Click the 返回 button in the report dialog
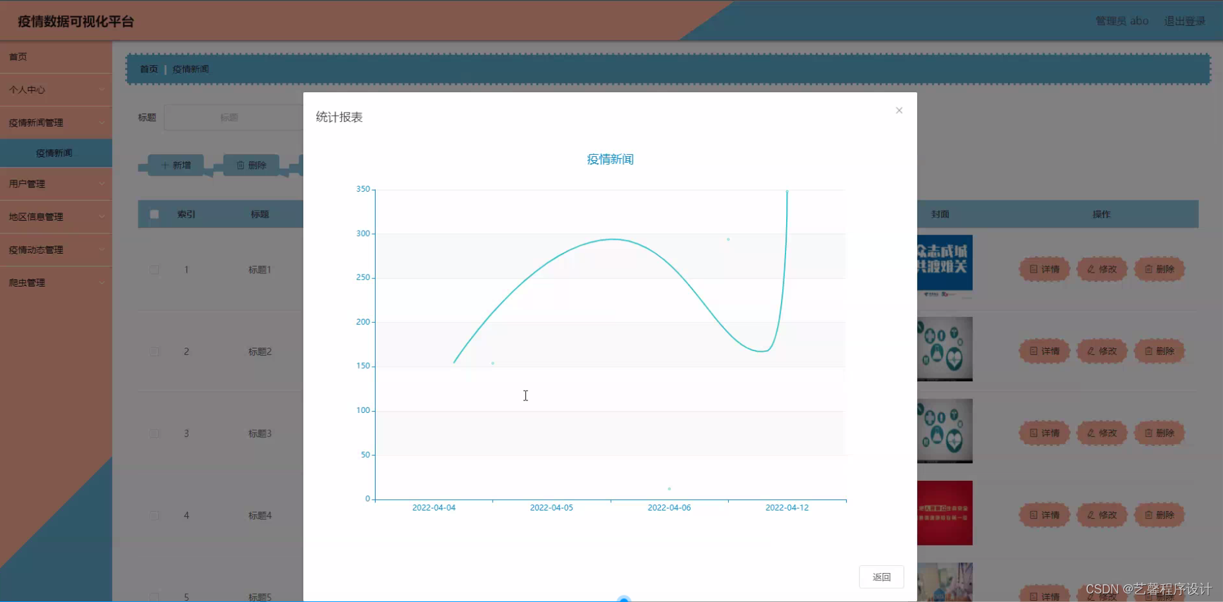Viewport: 1223px width, 602px height. tap(881, 576)
